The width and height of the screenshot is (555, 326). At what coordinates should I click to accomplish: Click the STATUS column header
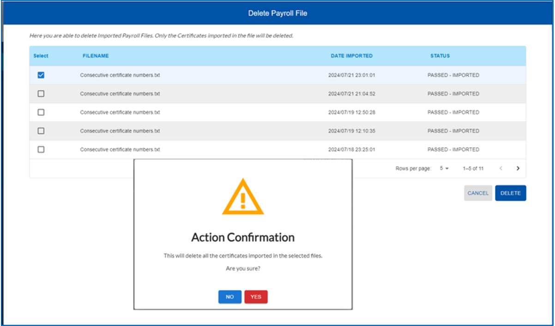tap(440, 56)
